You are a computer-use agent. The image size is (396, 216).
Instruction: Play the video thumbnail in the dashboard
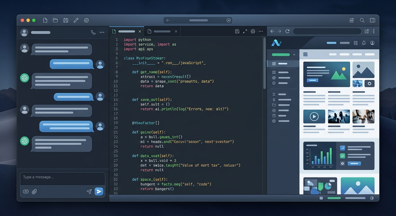coord(314,116)
